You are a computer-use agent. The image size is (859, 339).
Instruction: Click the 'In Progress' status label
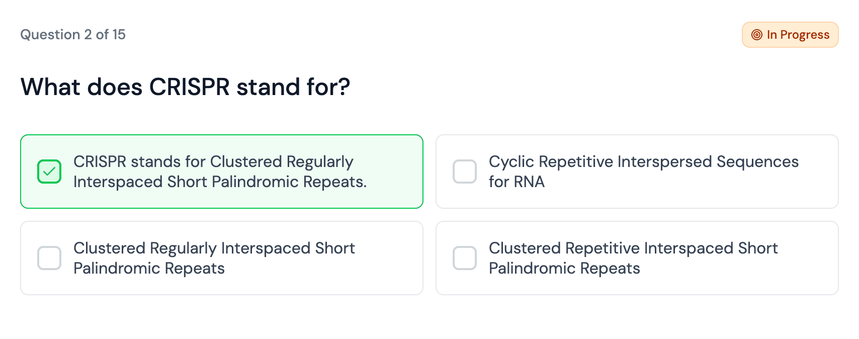[798, 35]
